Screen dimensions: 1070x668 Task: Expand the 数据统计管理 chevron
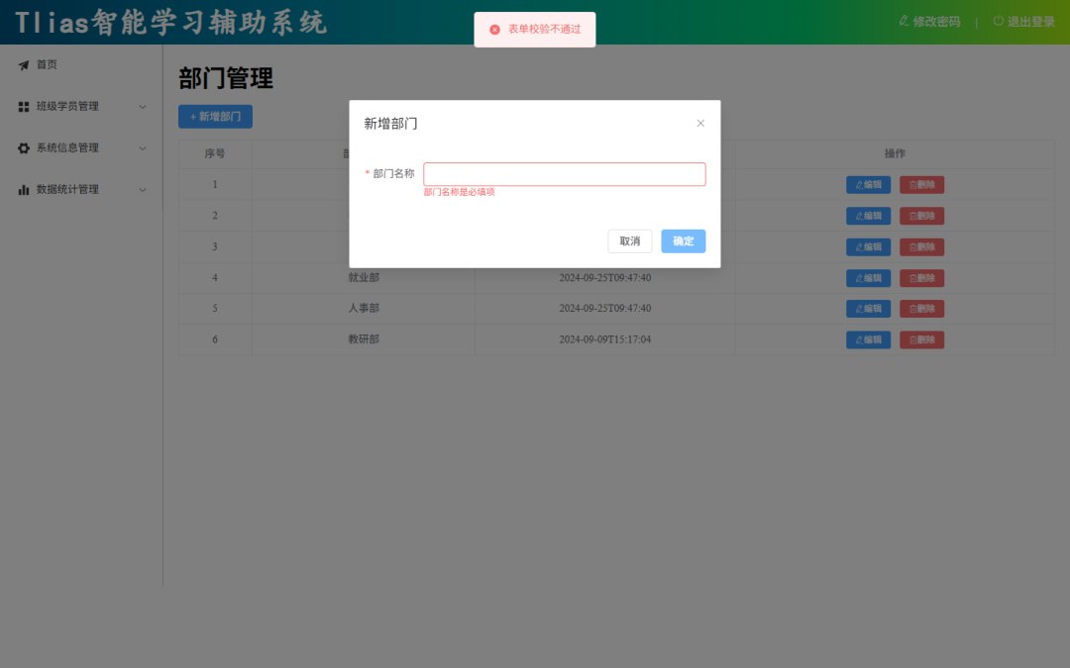[x=143, y=190]
